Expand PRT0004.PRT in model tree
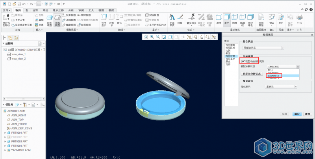The width and height of the screenshot is (315, 159). [5, 146]
